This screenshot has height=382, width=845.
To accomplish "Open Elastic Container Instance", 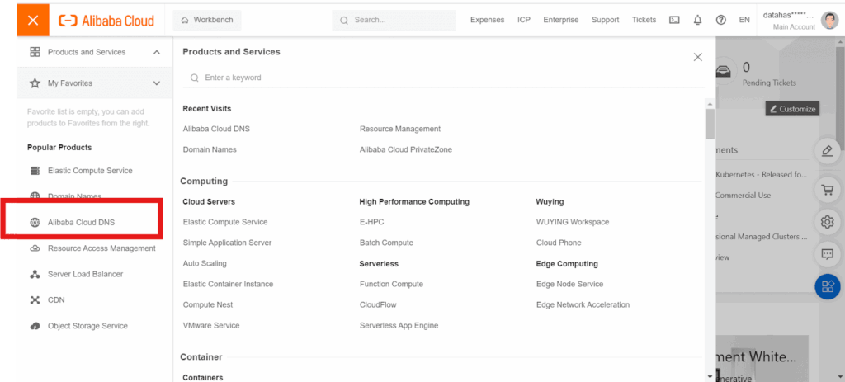I will (228, 284).
